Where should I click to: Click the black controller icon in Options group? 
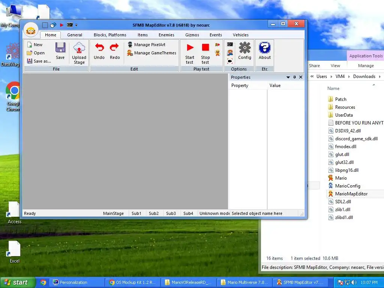click(x=230, y=44)
